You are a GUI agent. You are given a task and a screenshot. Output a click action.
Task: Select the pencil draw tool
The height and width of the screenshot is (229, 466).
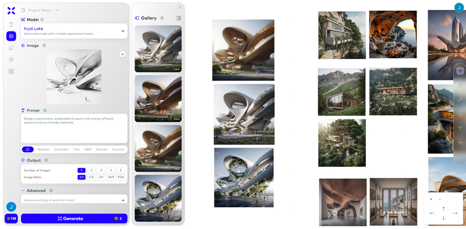[460, 99]
